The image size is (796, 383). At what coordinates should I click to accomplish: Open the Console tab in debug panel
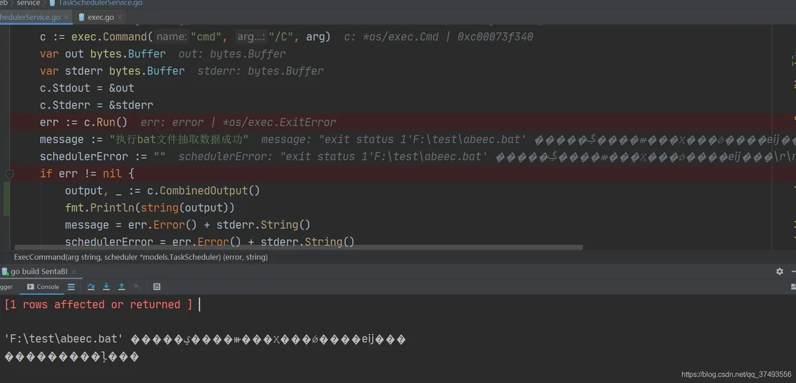pos(43,287)
